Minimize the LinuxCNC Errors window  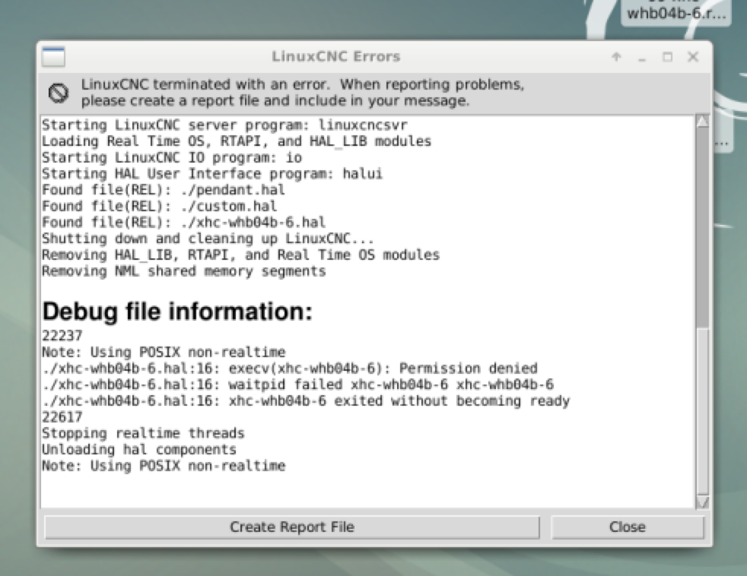(x=642, y=58)
